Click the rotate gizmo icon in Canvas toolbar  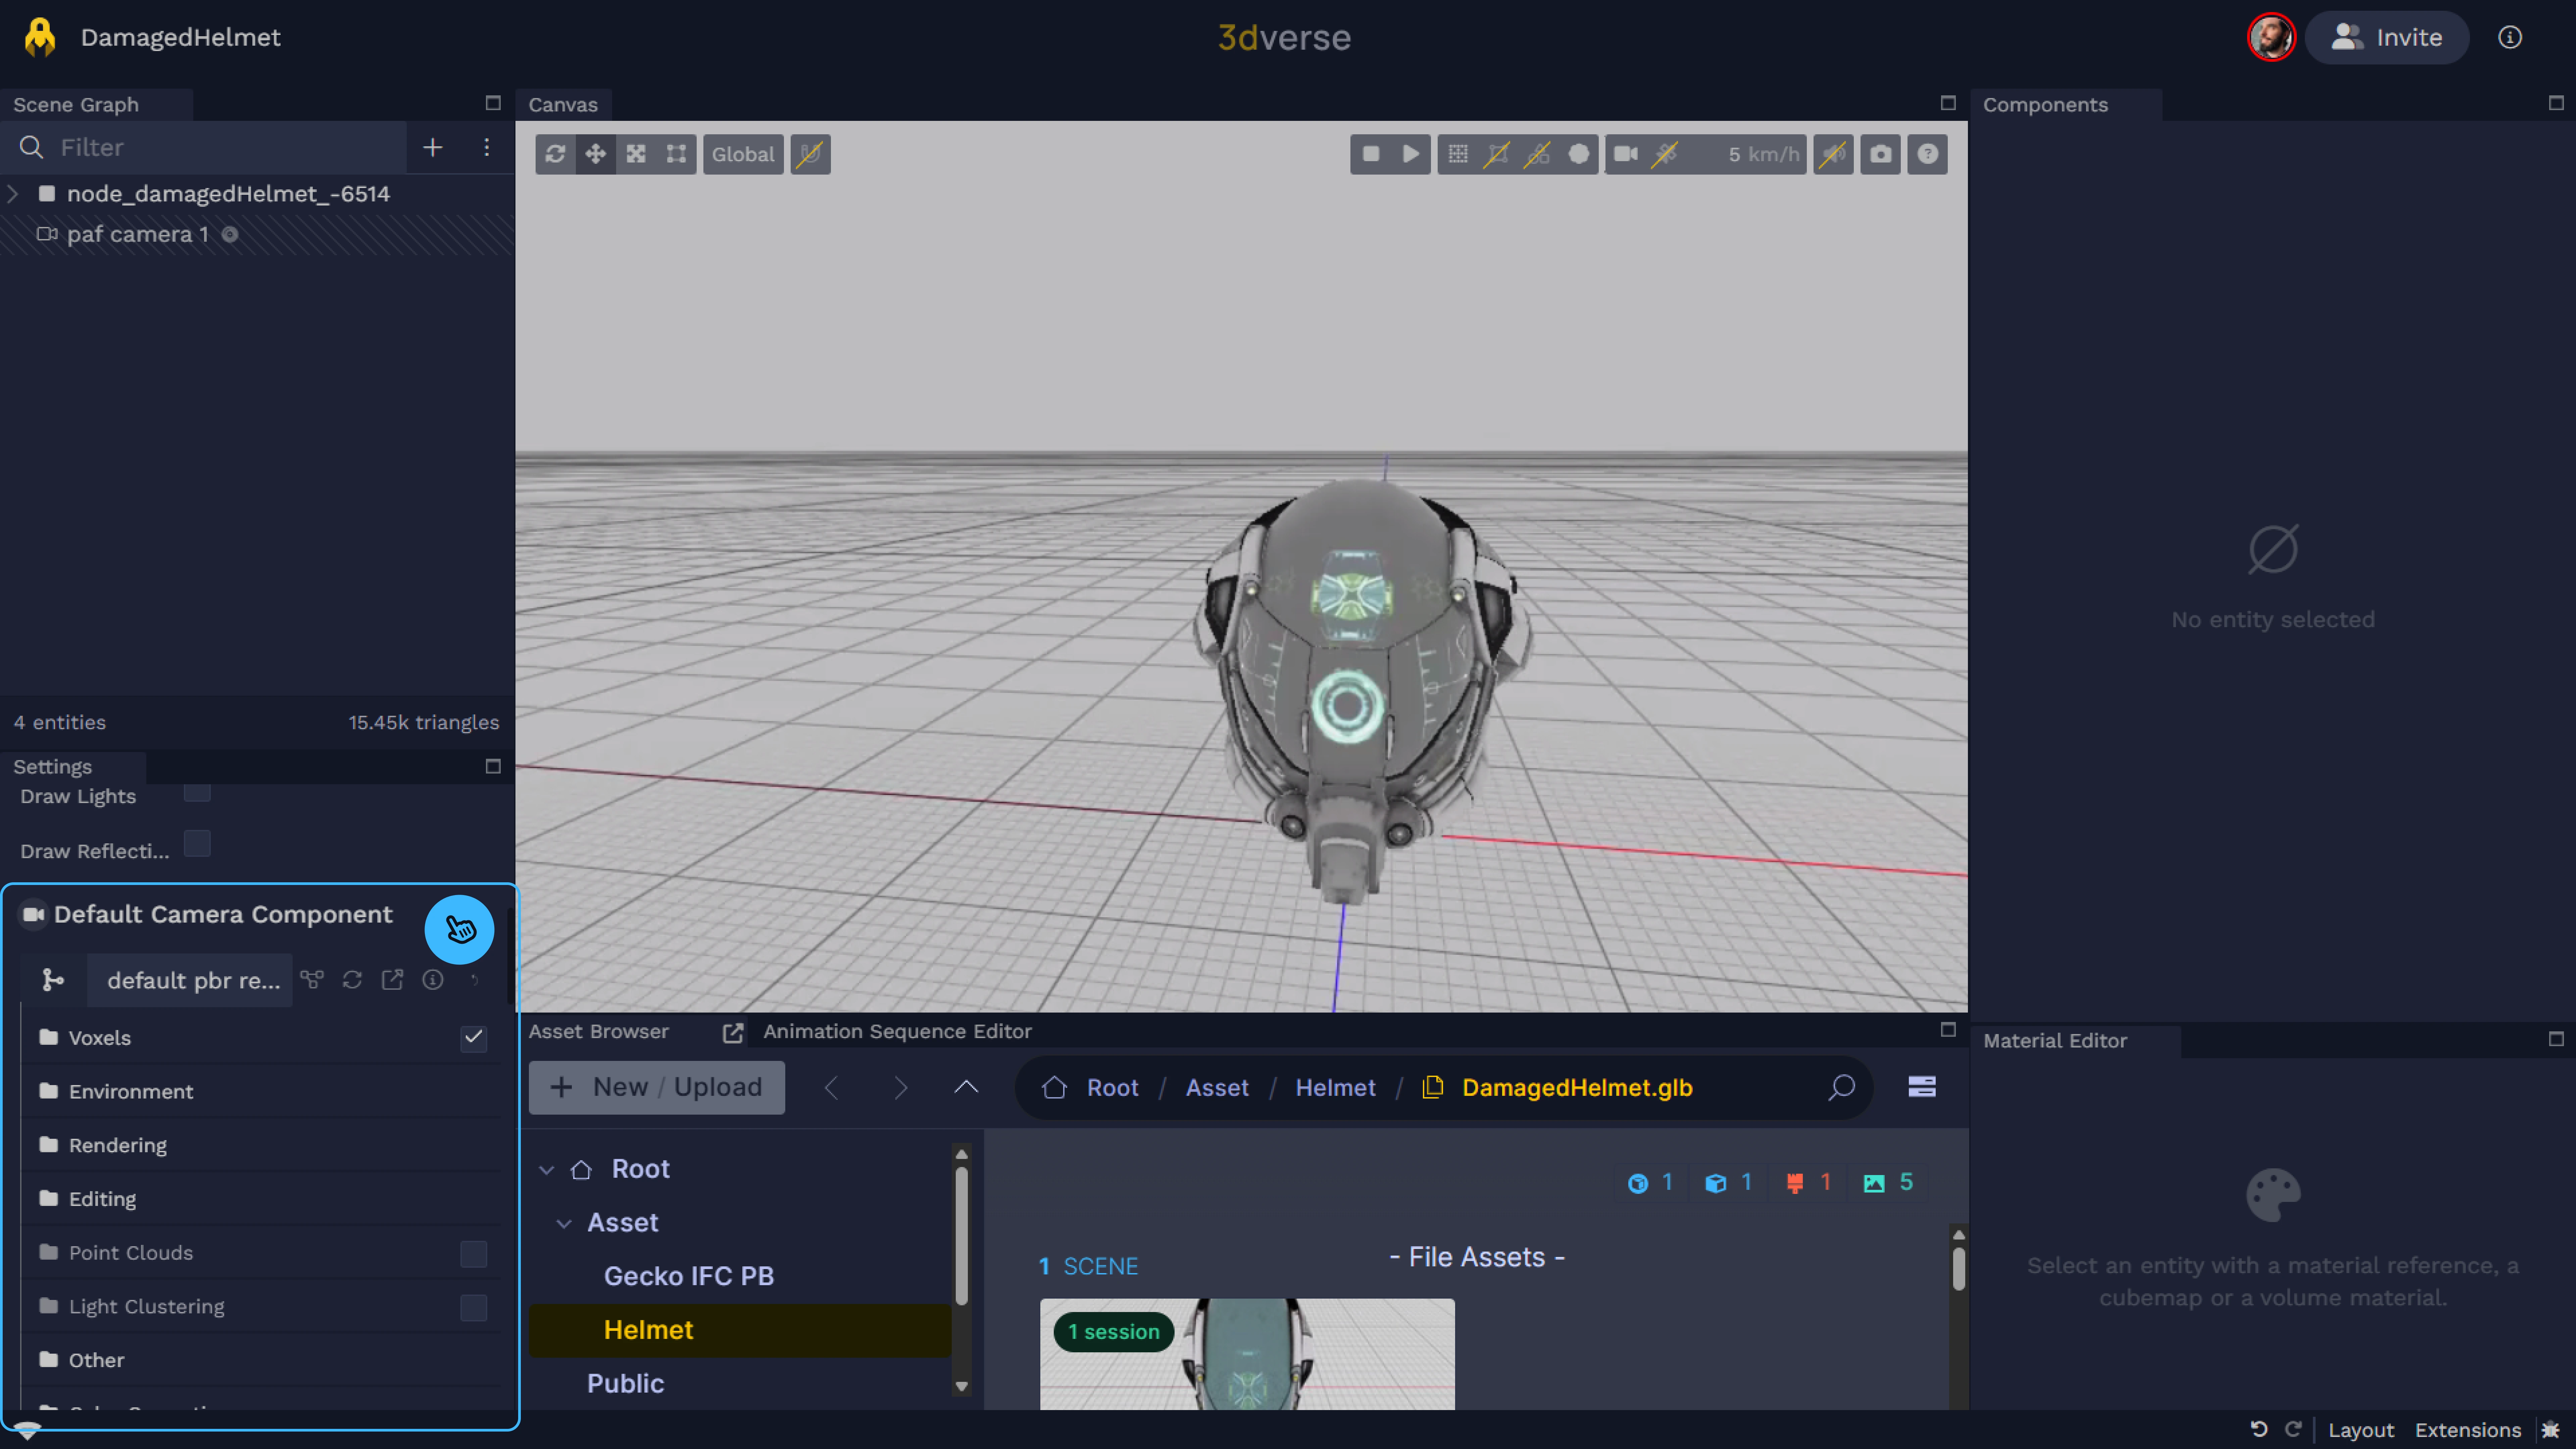tap(555, 154)
